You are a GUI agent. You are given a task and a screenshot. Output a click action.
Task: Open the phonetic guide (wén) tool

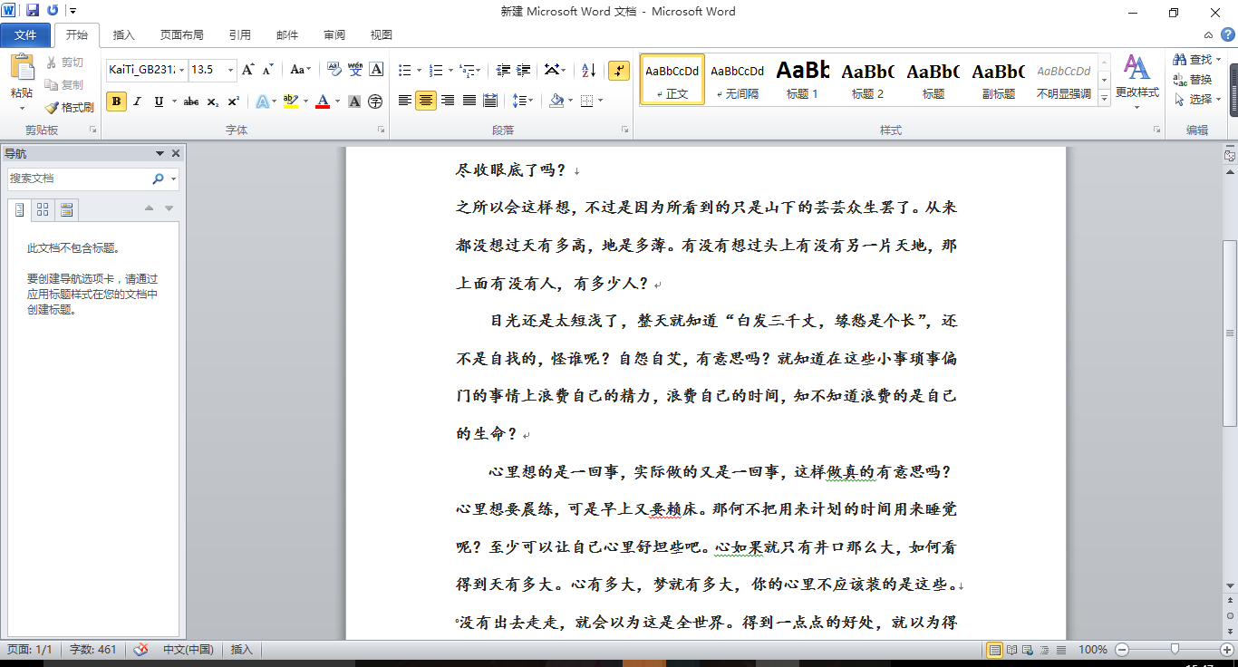pos(355,70)
